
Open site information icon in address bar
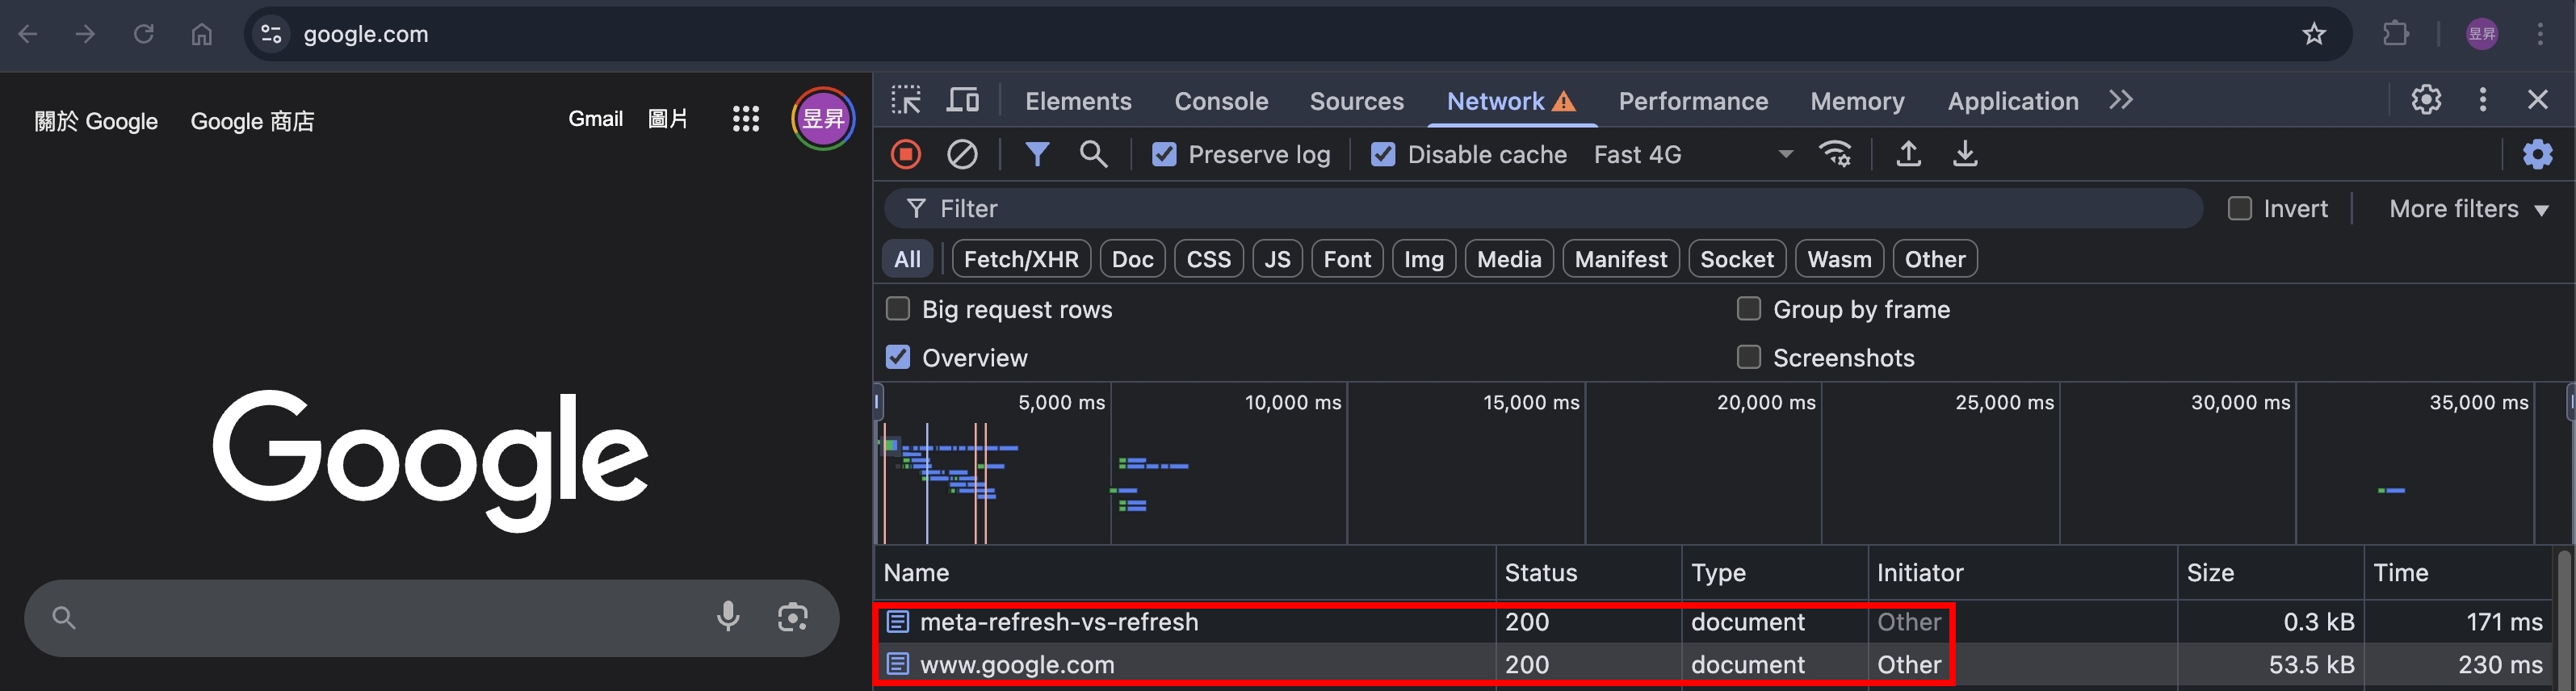point(271,34)
